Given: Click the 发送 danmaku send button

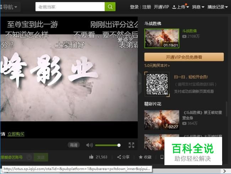Looking at the screenshot, I should tap(41, 157).
